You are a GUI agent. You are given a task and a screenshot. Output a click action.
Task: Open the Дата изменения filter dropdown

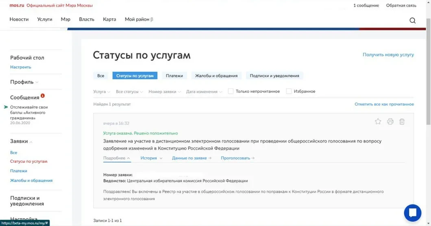205,92
